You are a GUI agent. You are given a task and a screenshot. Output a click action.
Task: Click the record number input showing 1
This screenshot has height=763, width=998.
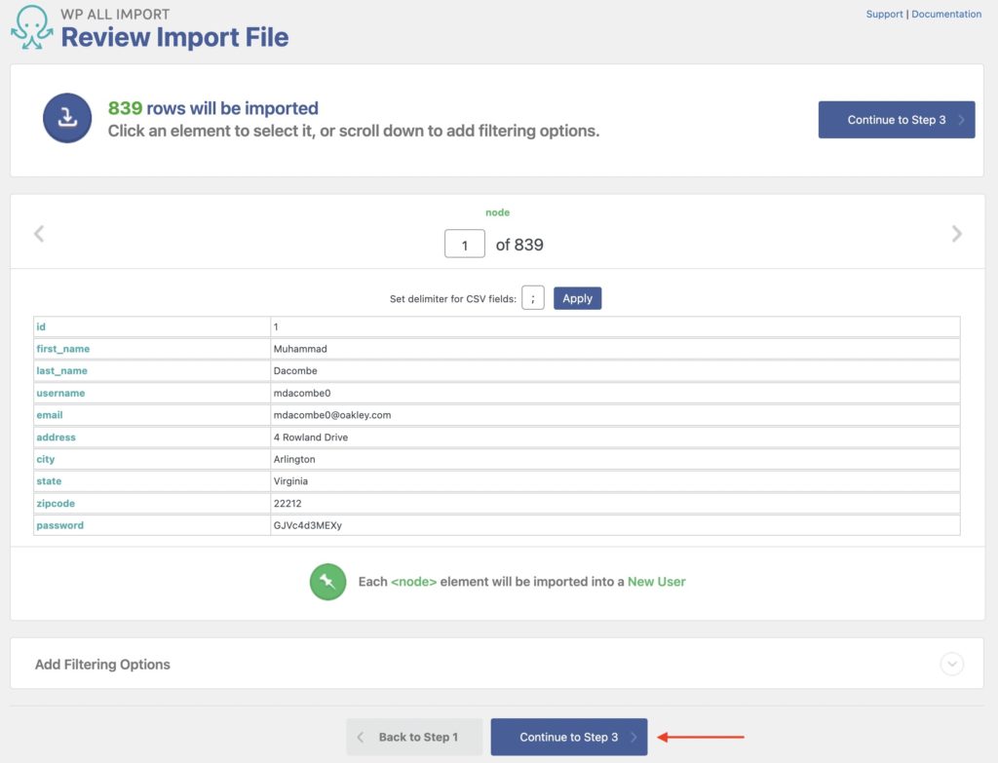pyautogui.click(x=465, y=244)
